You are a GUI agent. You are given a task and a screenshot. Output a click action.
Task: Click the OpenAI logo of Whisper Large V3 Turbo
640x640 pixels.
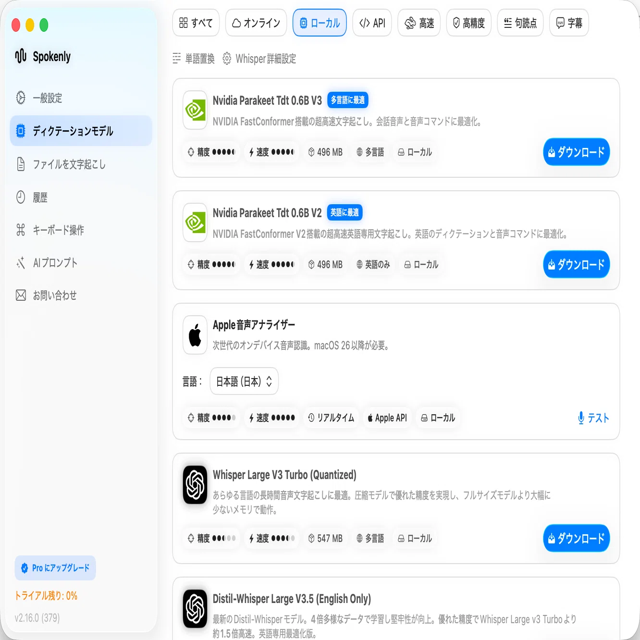tap(195, 484)
